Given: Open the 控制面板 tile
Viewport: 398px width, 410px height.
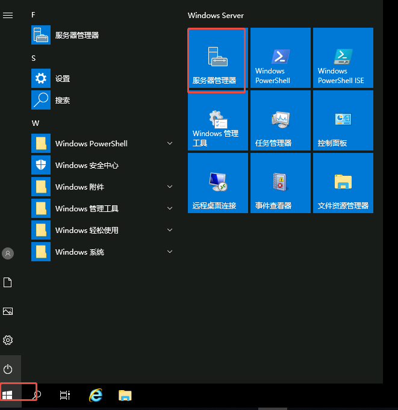Looking at the screenshot, I should tap(343, 120).
